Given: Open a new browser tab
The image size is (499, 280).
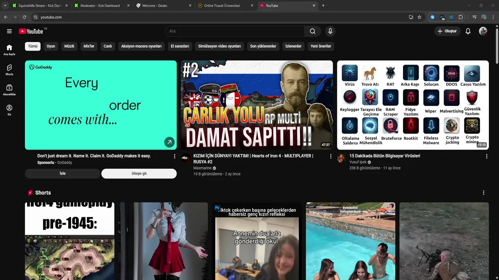Looking at the screenshot, I should point(323,5).
